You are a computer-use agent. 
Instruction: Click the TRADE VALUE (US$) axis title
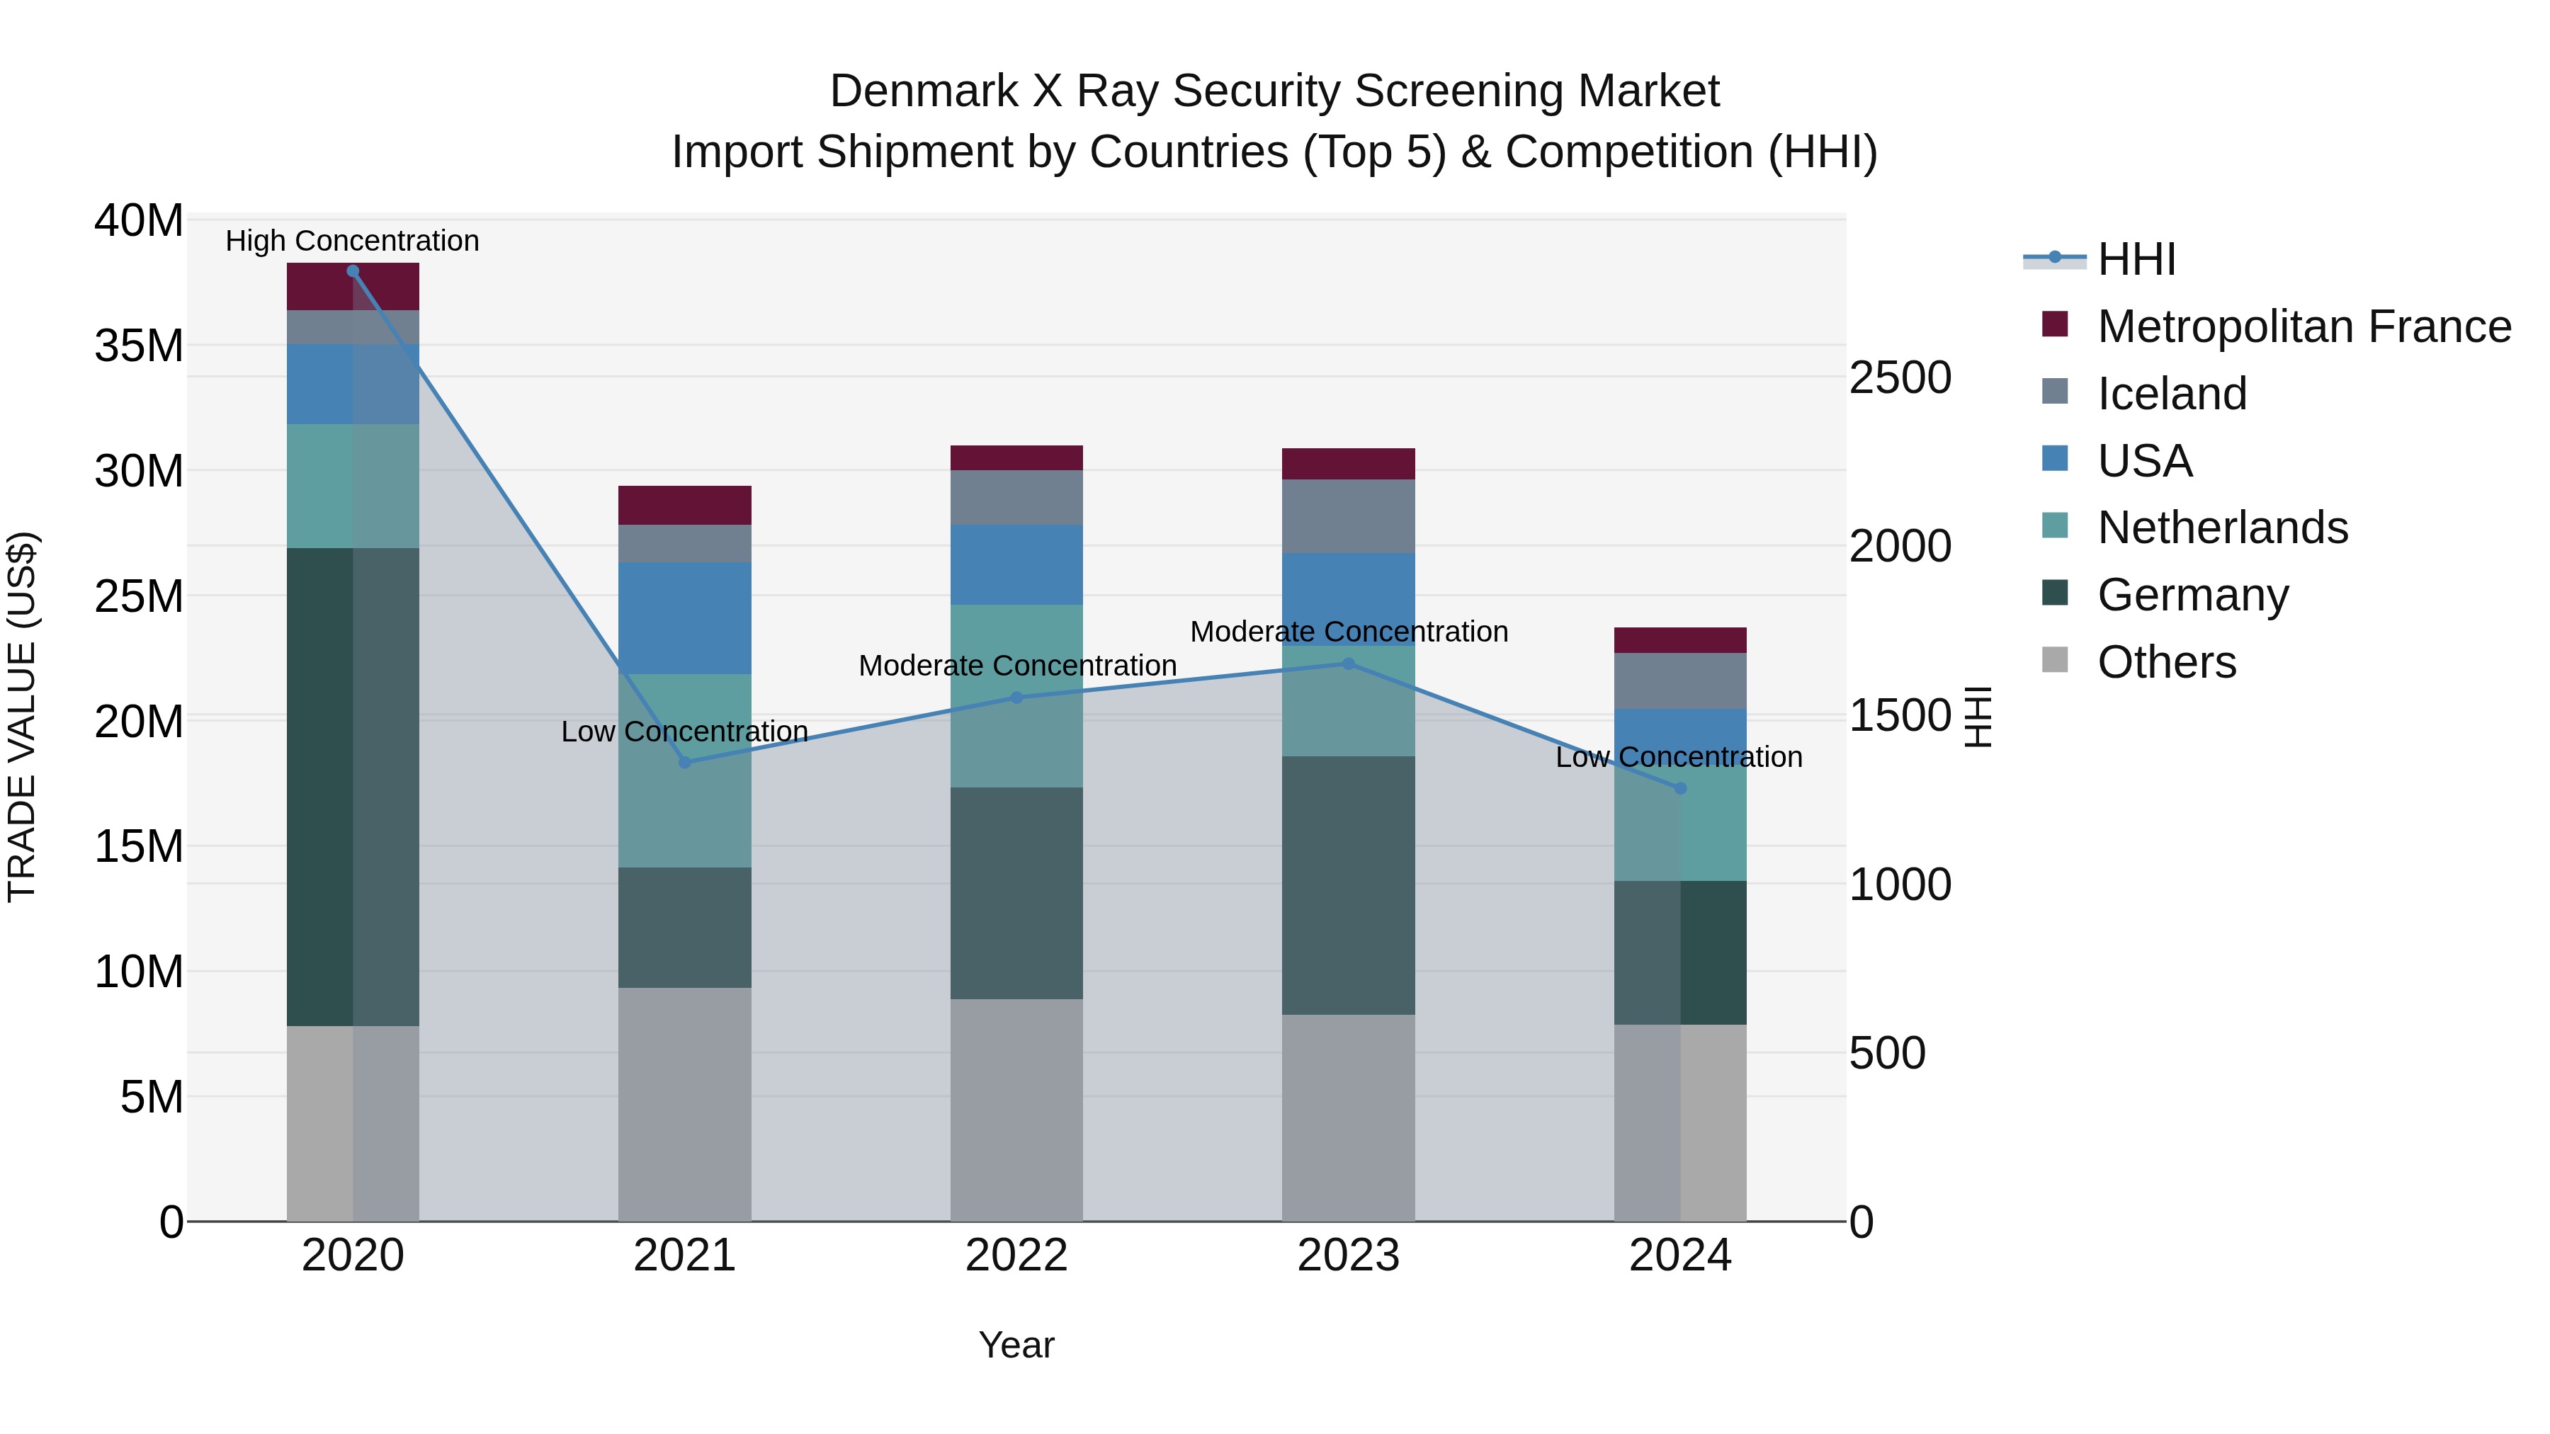[22, 717]
